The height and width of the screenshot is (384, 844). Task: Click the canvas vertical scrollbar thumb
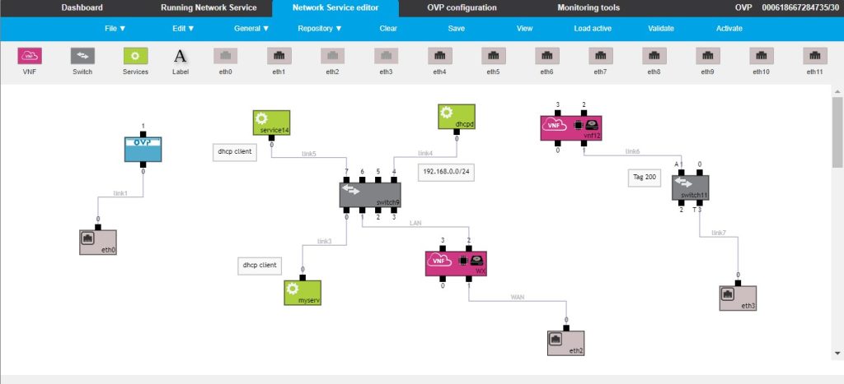click(837, 132)
